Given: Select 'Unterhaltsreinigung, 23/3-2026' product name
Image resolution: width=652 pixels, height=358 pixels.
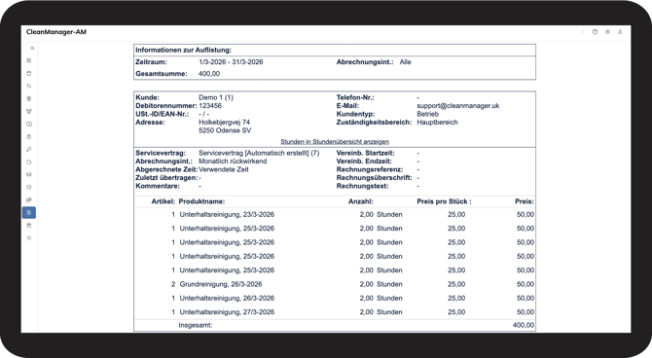Looking at the screenshot, I should (227, 215).
